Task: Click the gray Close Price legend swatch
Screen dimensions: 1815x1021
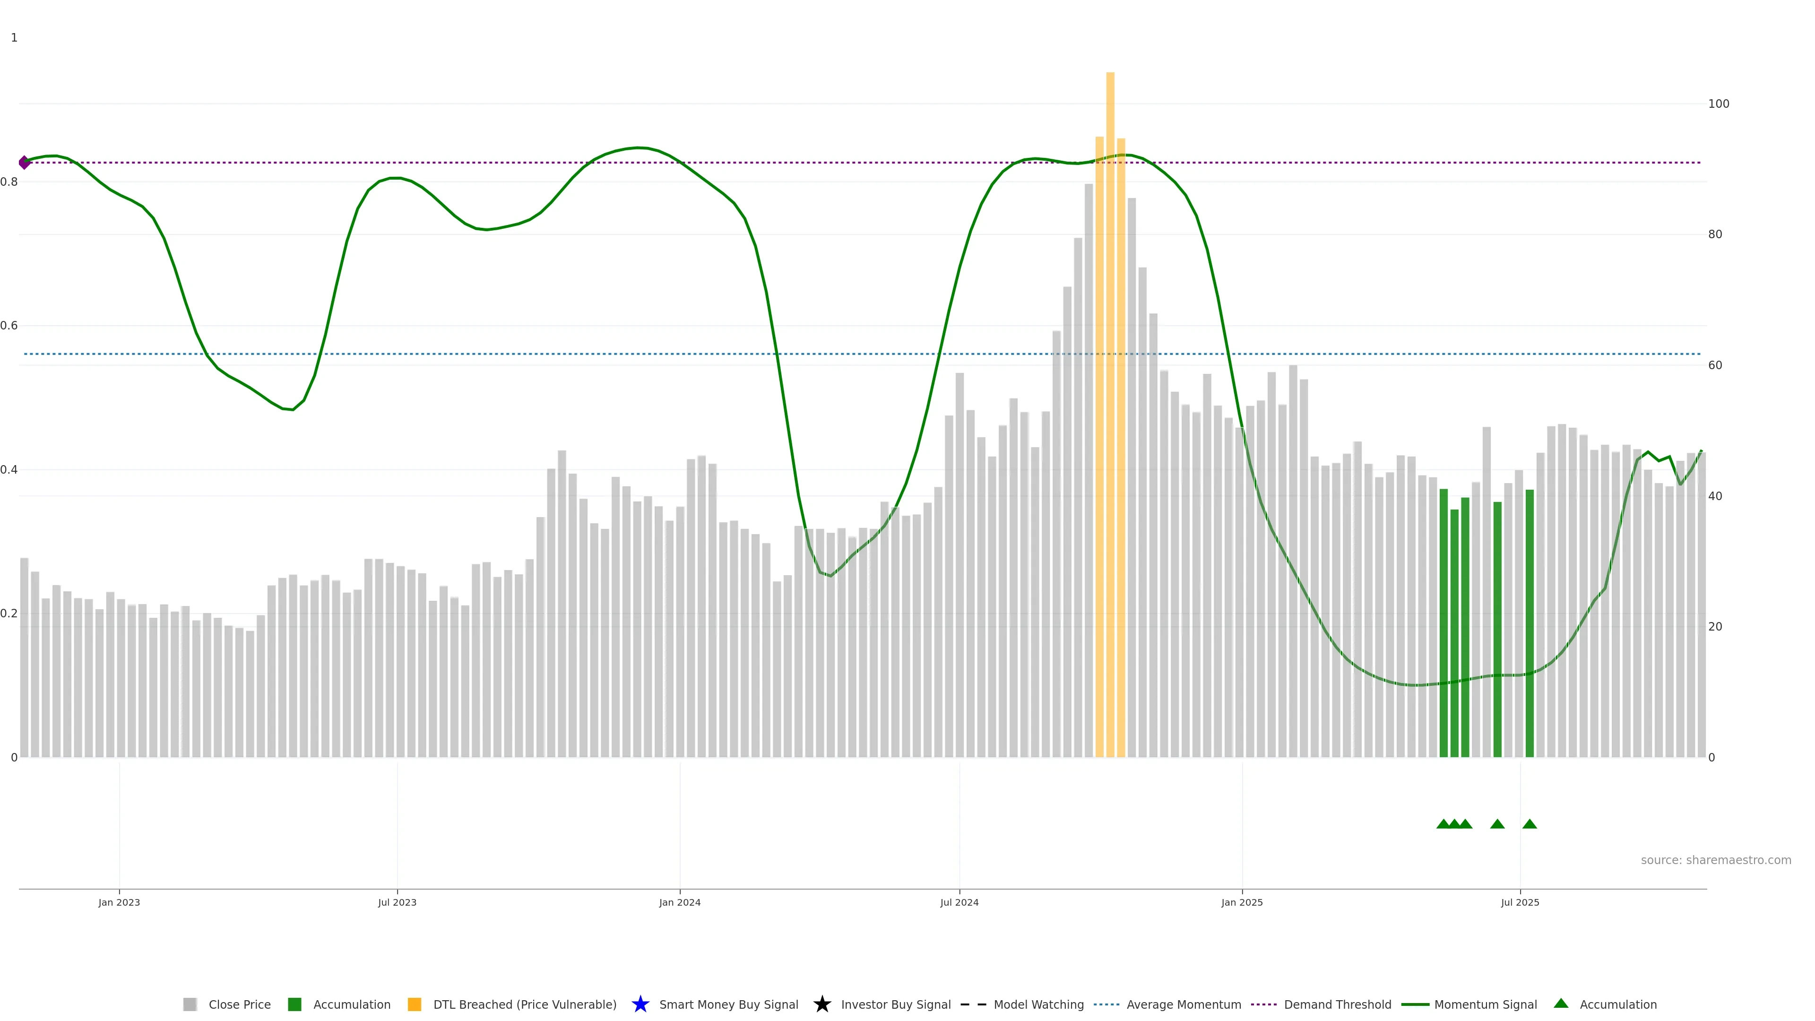Action: click(190, 1004)
